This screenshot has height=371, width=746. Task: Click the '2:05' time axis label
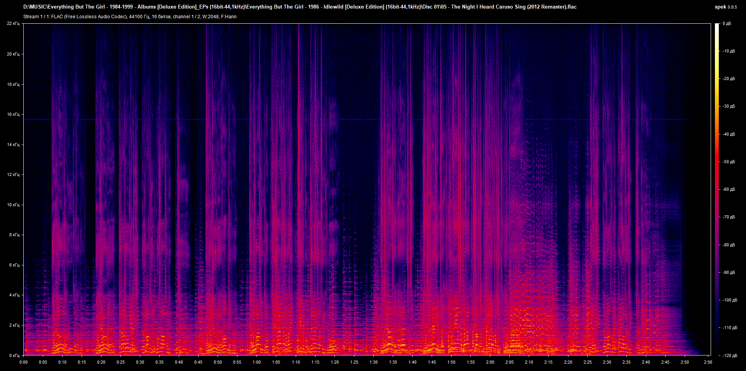tap(509, 362)
